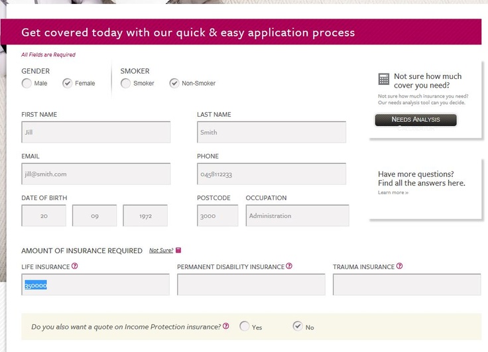Choose the Non-Smoker radio option
This screenshot has width=488, height=352.
pos(174,84)
